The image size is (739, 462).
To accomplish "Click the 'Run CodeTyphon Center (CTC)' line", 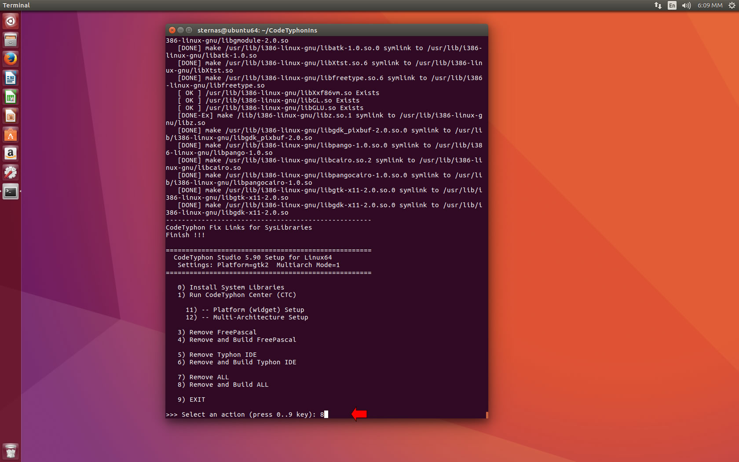I will (x=237, y=295).
